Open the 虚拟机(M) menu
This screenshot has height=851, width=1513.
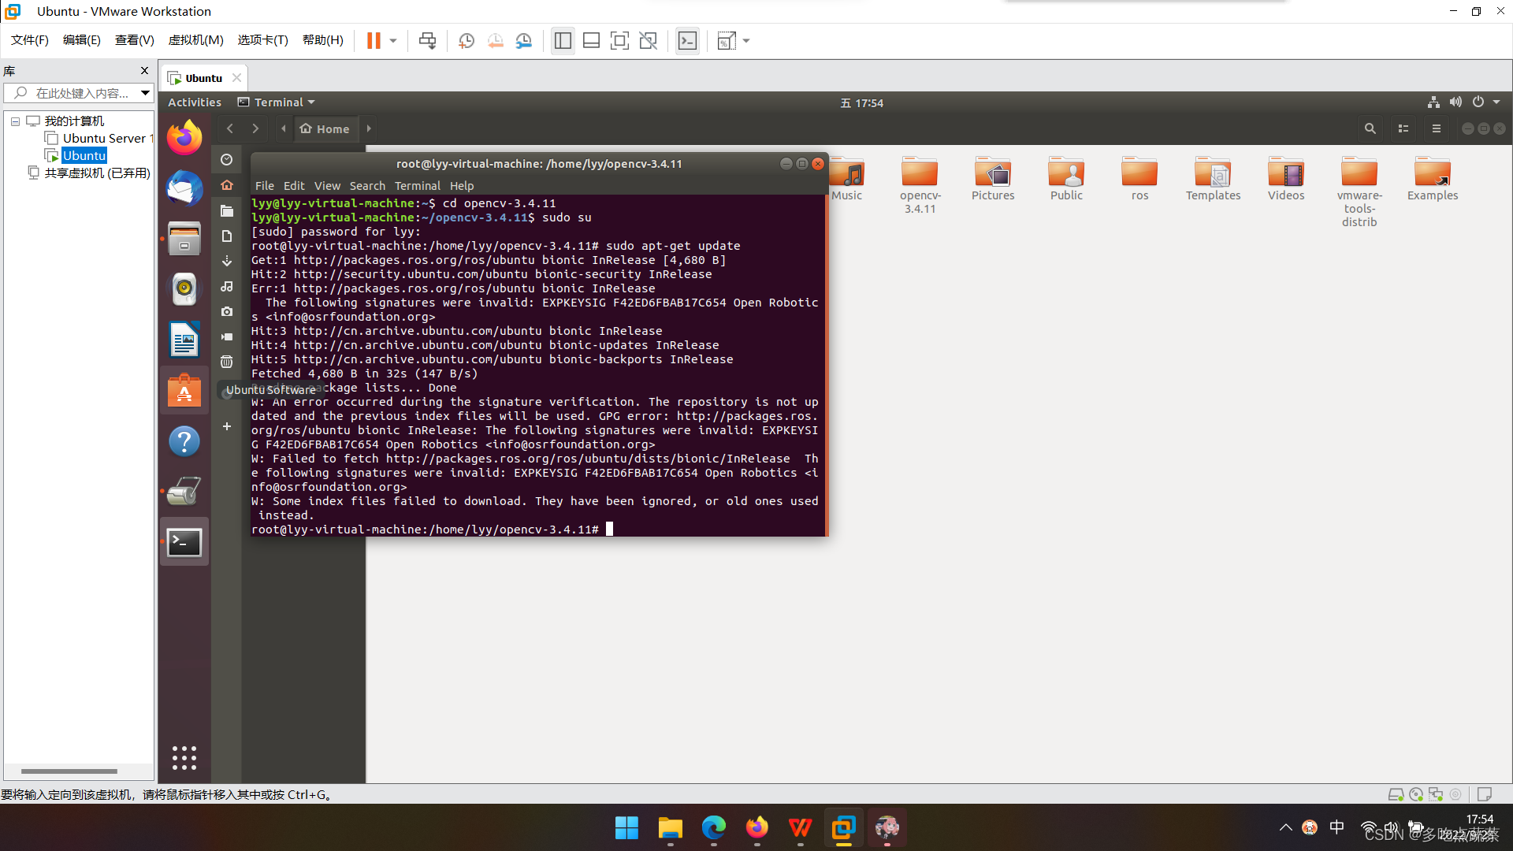[196, 40]
